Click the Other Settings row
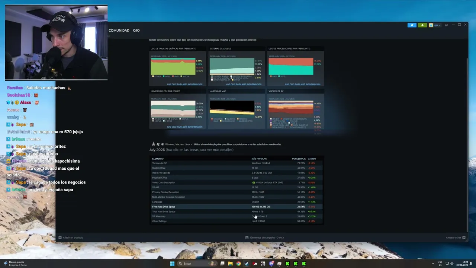This screenshot has width=476, height=268. (x=237, y=221)
